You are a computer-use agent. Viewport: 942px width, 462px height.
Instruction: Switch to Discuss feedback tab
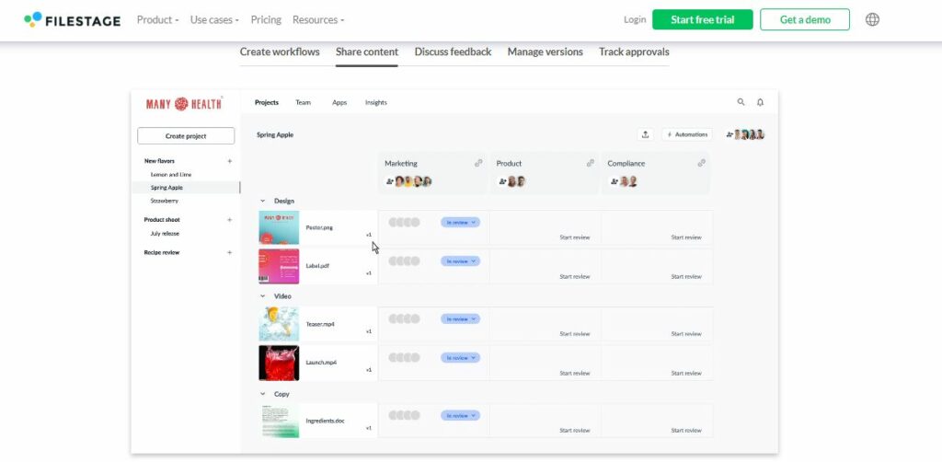click(x=453, y=52)
